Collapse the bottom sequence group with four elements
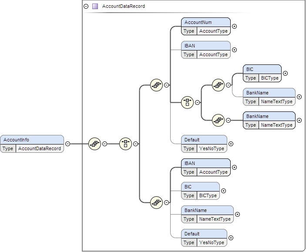 [x=167, y=202]
